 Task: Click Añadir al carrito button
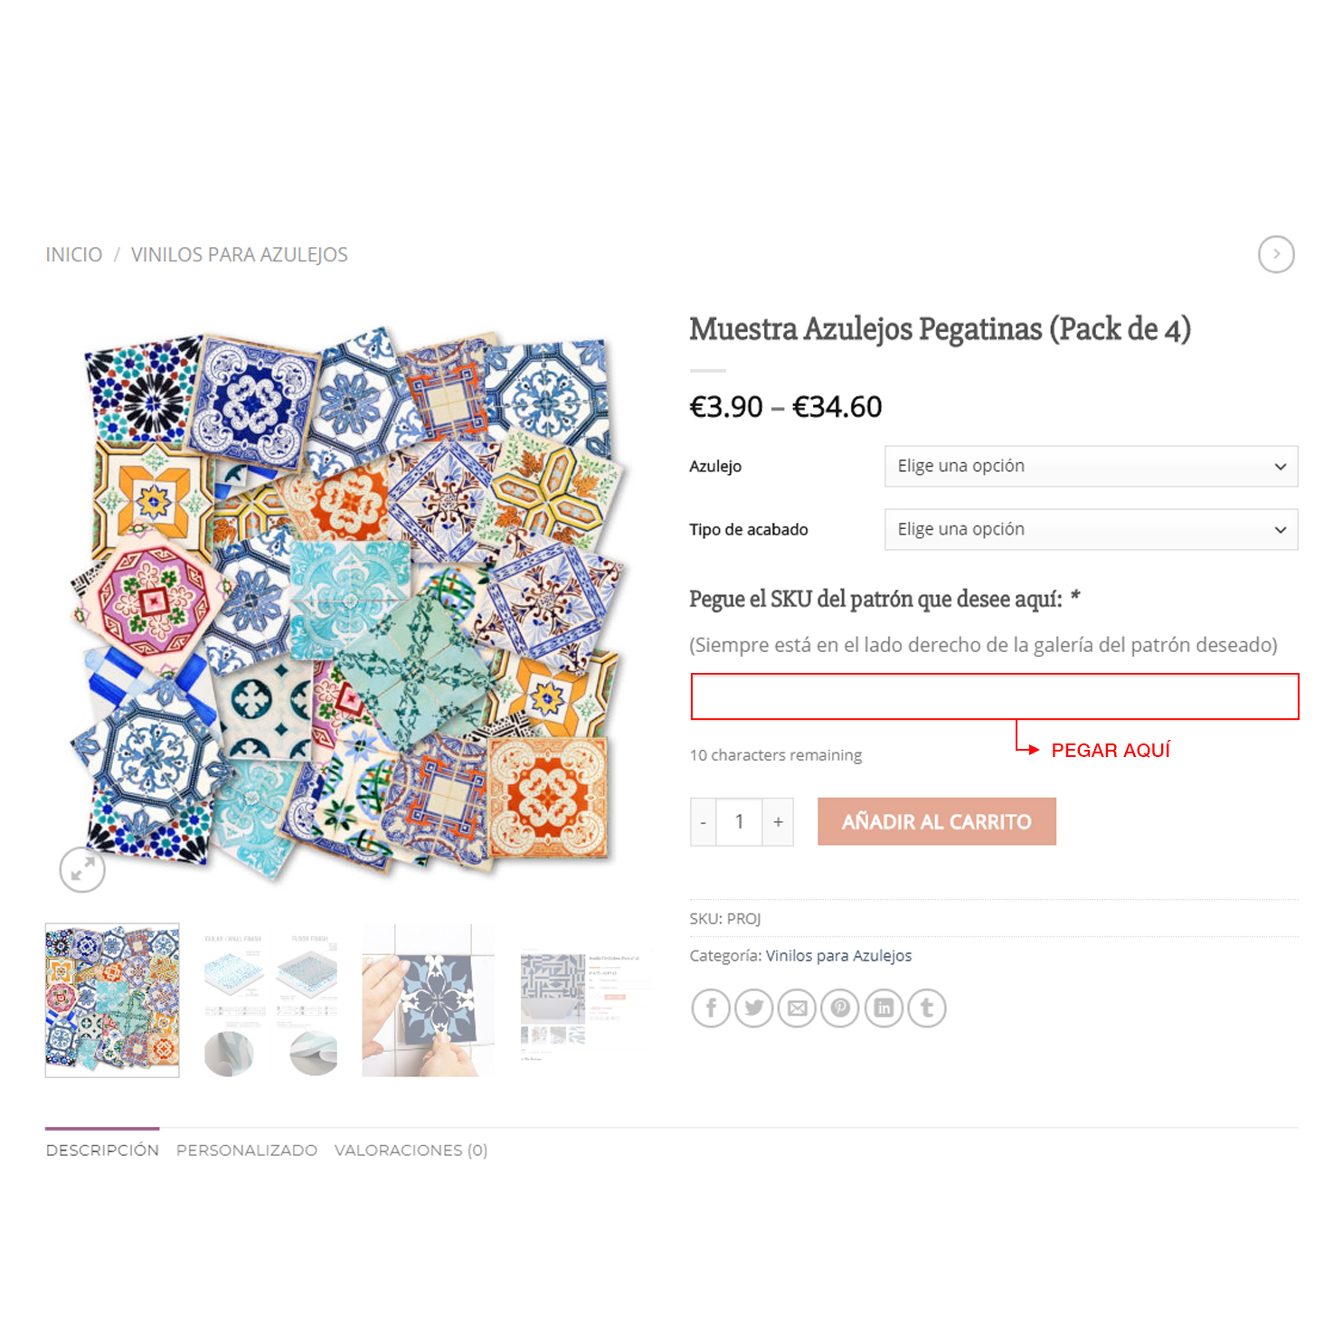point(937,821)
